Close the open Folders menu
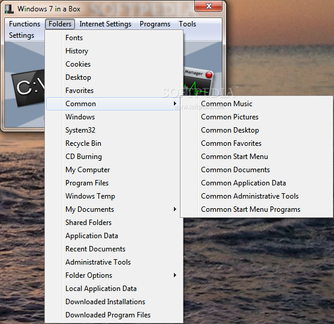 tap(60, 24)
